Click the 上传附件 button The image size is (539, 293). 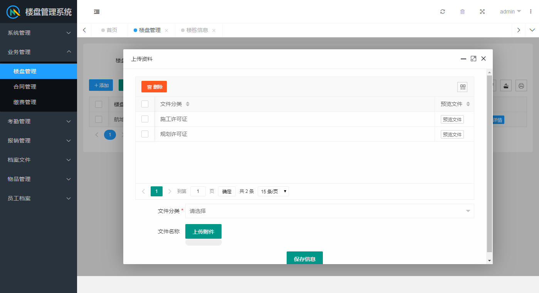[x=203, y=231]
